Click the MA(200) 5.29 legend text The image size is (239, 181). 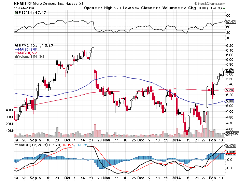coord(28,53)
